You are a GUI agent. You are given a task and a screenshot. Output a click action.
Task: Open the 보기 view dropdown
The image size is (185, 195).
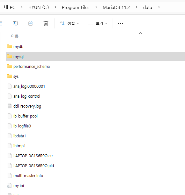[98, 23]
